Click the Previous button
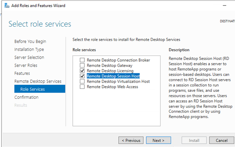235x147 pixels. click(131, 140)
